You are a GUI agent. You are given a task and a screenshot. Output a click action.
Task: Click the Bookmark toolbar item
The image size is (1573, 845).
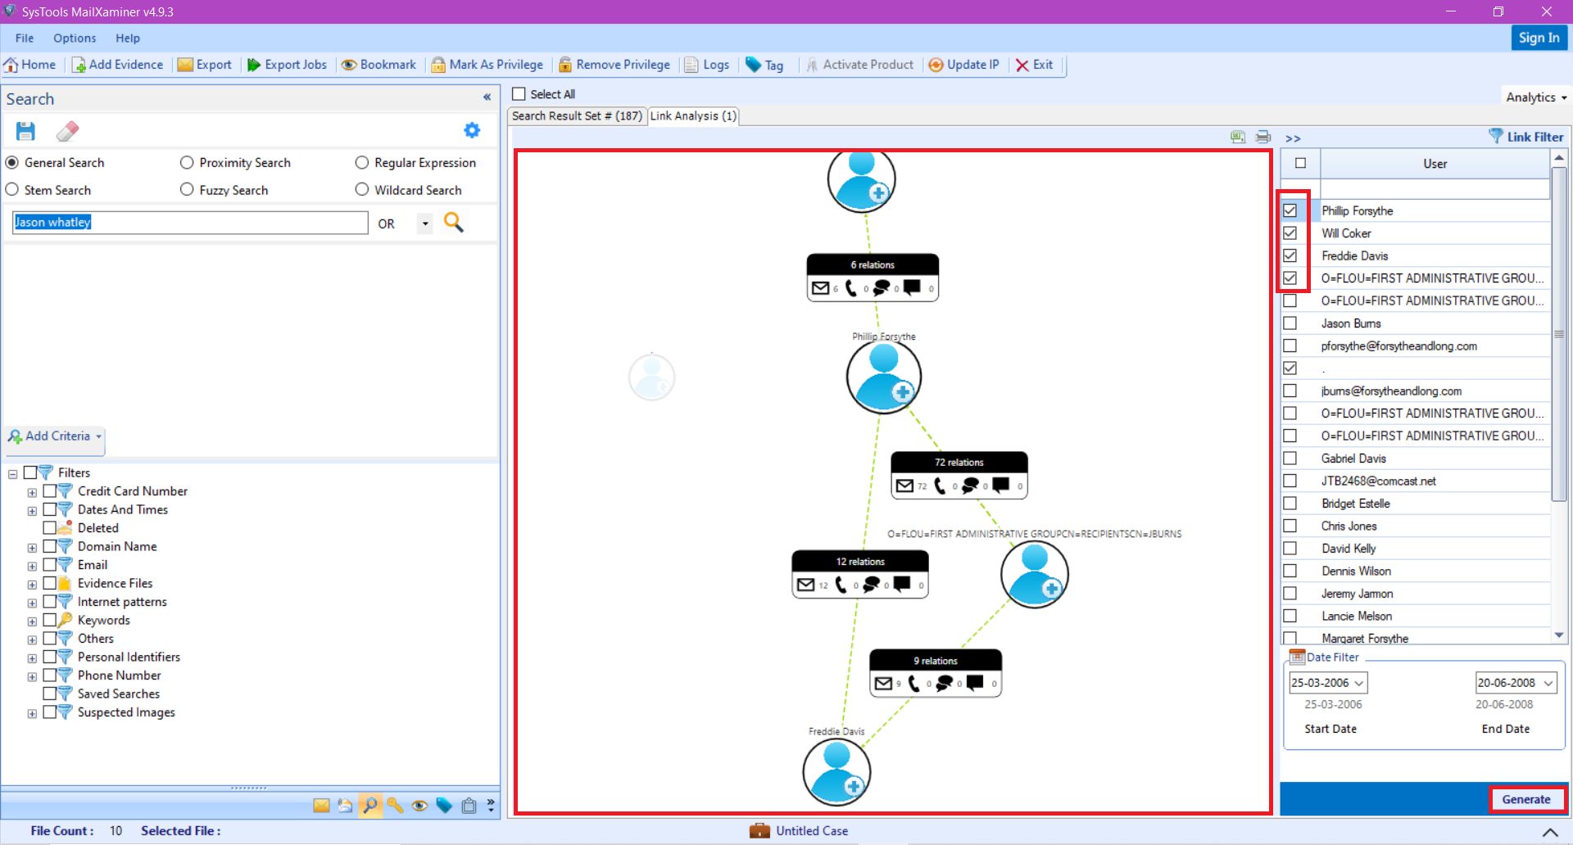(379, 65)
